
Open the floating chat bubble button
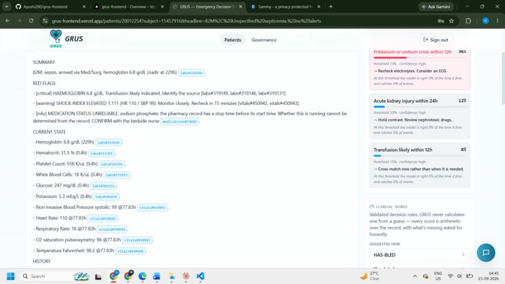486,253
